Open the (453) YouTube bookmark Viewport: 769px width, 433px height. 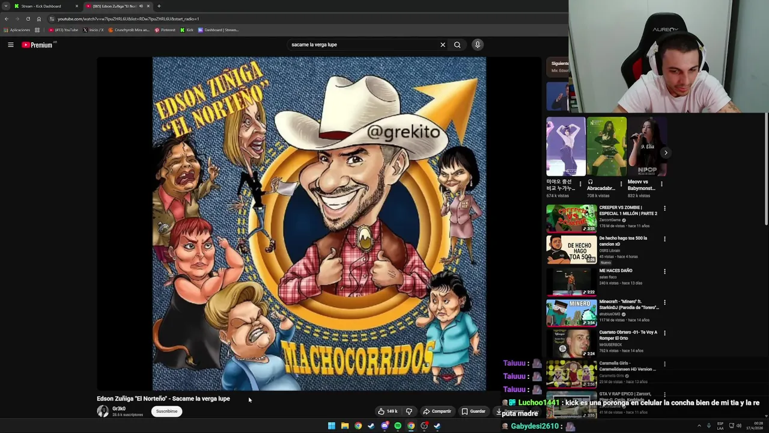point(64,29)
